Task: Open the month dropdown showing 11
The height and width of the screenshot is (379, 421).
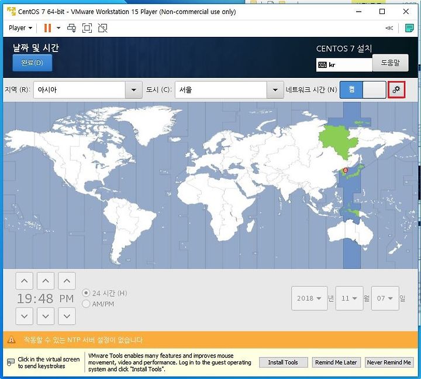Action: pos(349,298)
